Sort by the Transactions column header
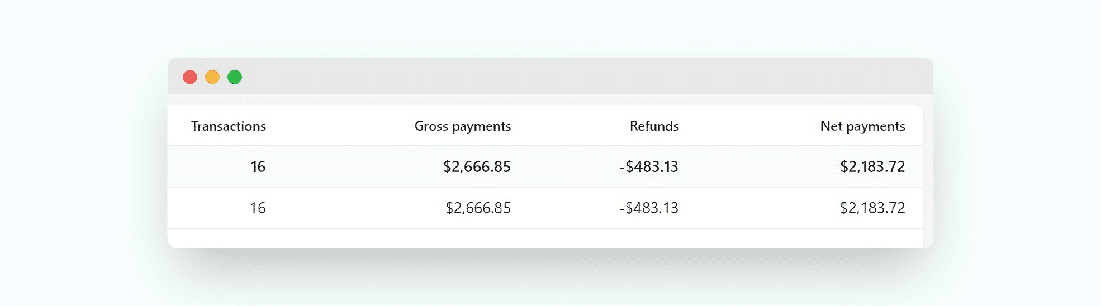The image size is (1101, 306). pos(229,126)
